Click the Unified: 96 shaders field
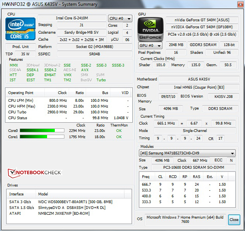245x231 pixels. coord(222,53)
